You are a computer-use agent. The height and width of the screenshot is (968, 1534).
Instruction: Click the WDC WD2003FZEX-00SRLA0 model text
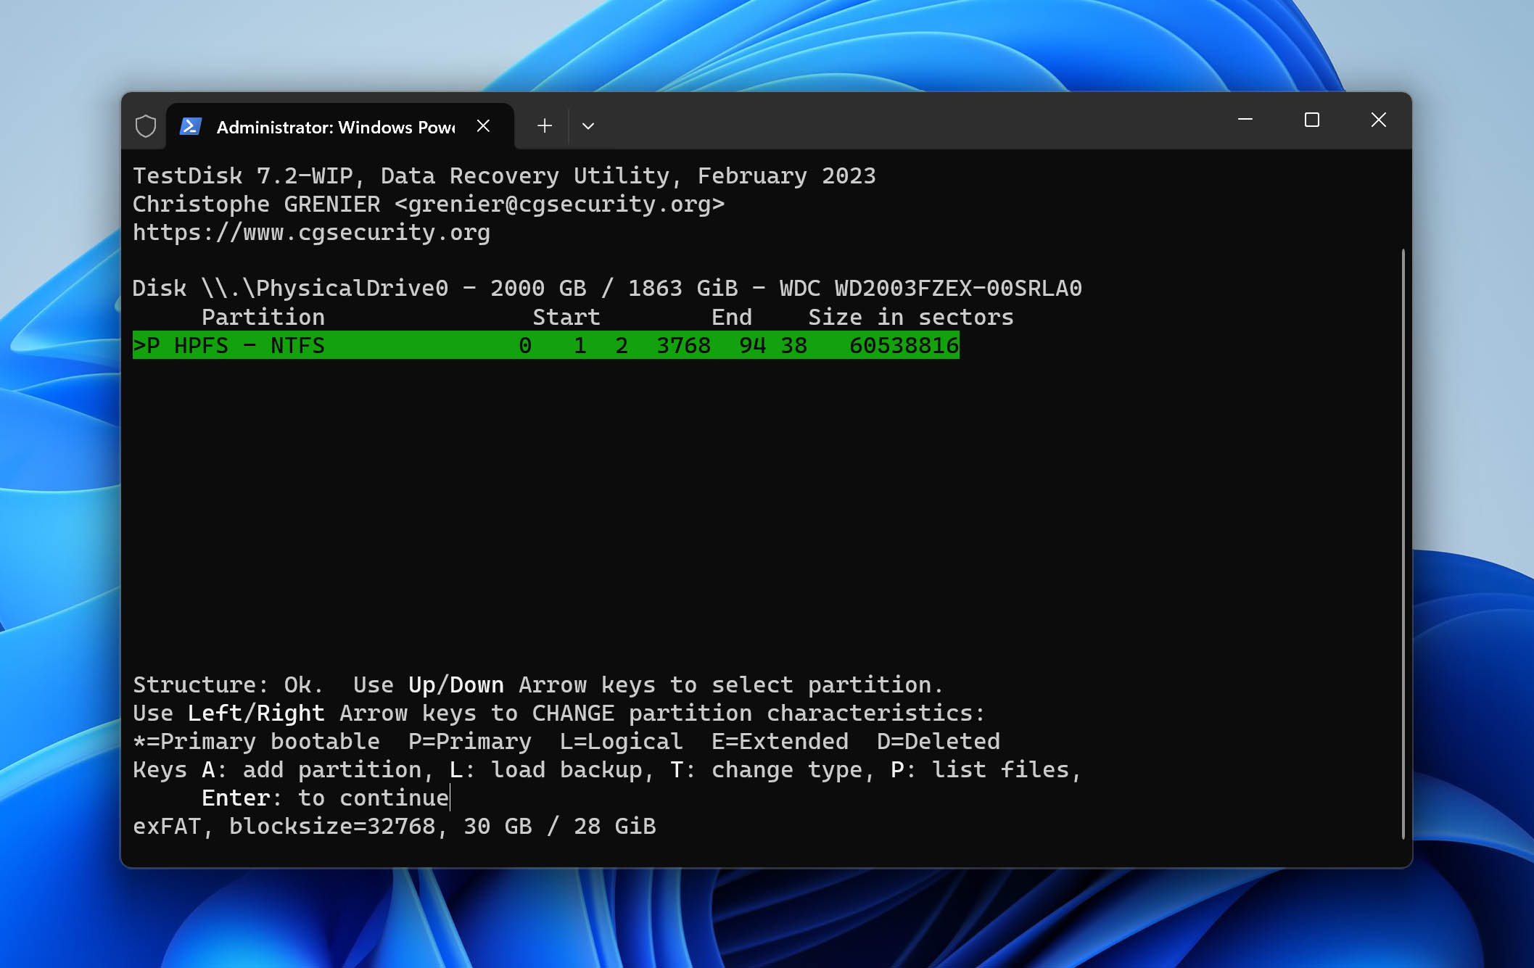coord(931,288)
